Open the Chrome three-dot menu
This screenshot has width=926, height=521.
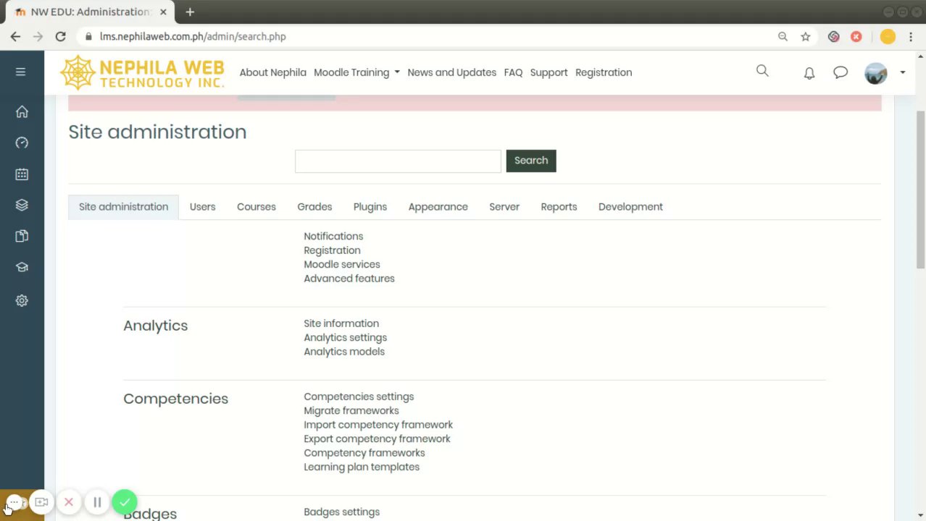pyautogui.click(x=912, y=36)
